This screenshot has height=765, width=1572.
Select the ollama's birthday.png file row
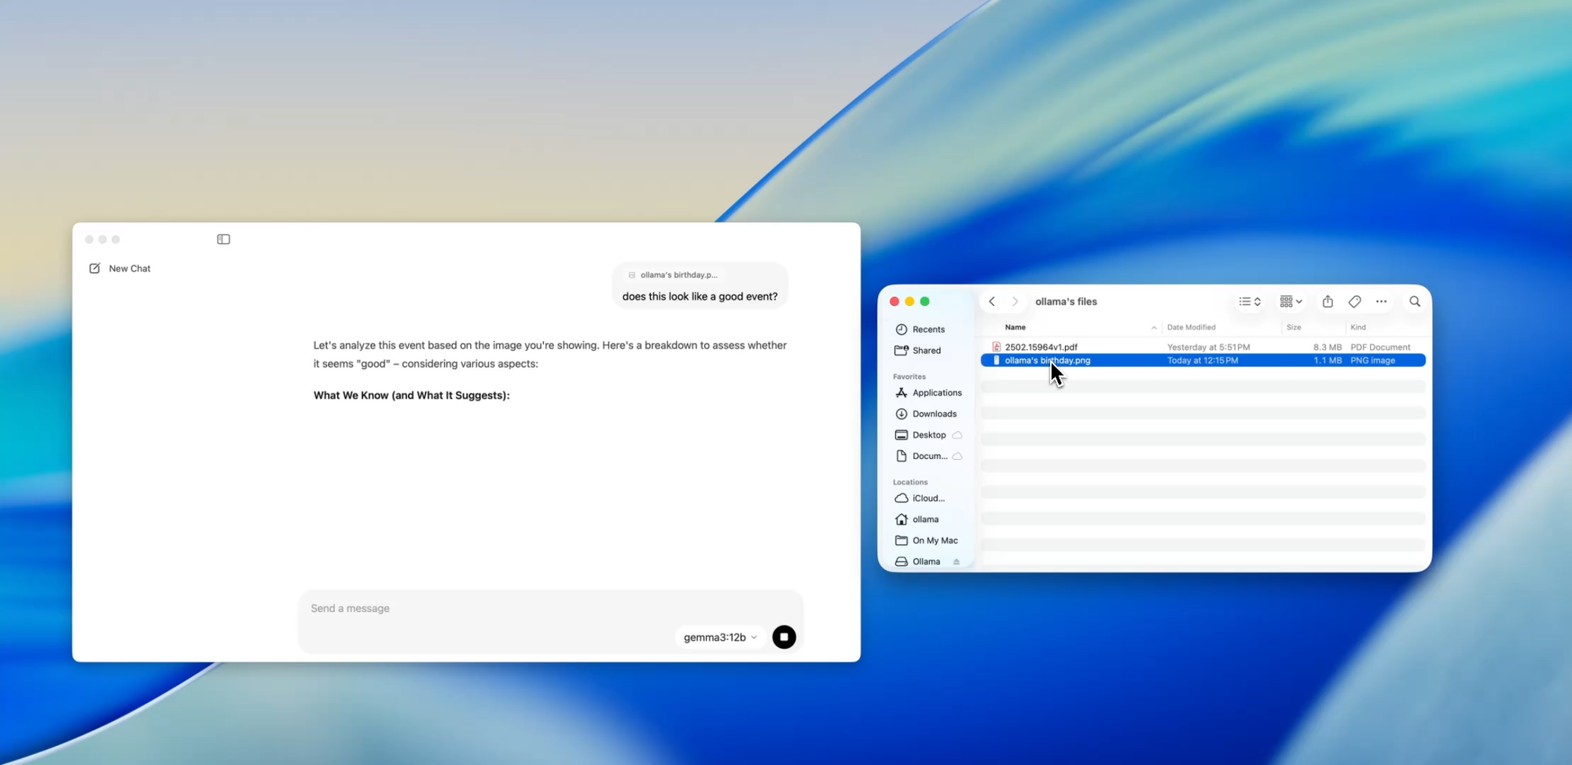pyautogui.click(x=1203, y=360)
